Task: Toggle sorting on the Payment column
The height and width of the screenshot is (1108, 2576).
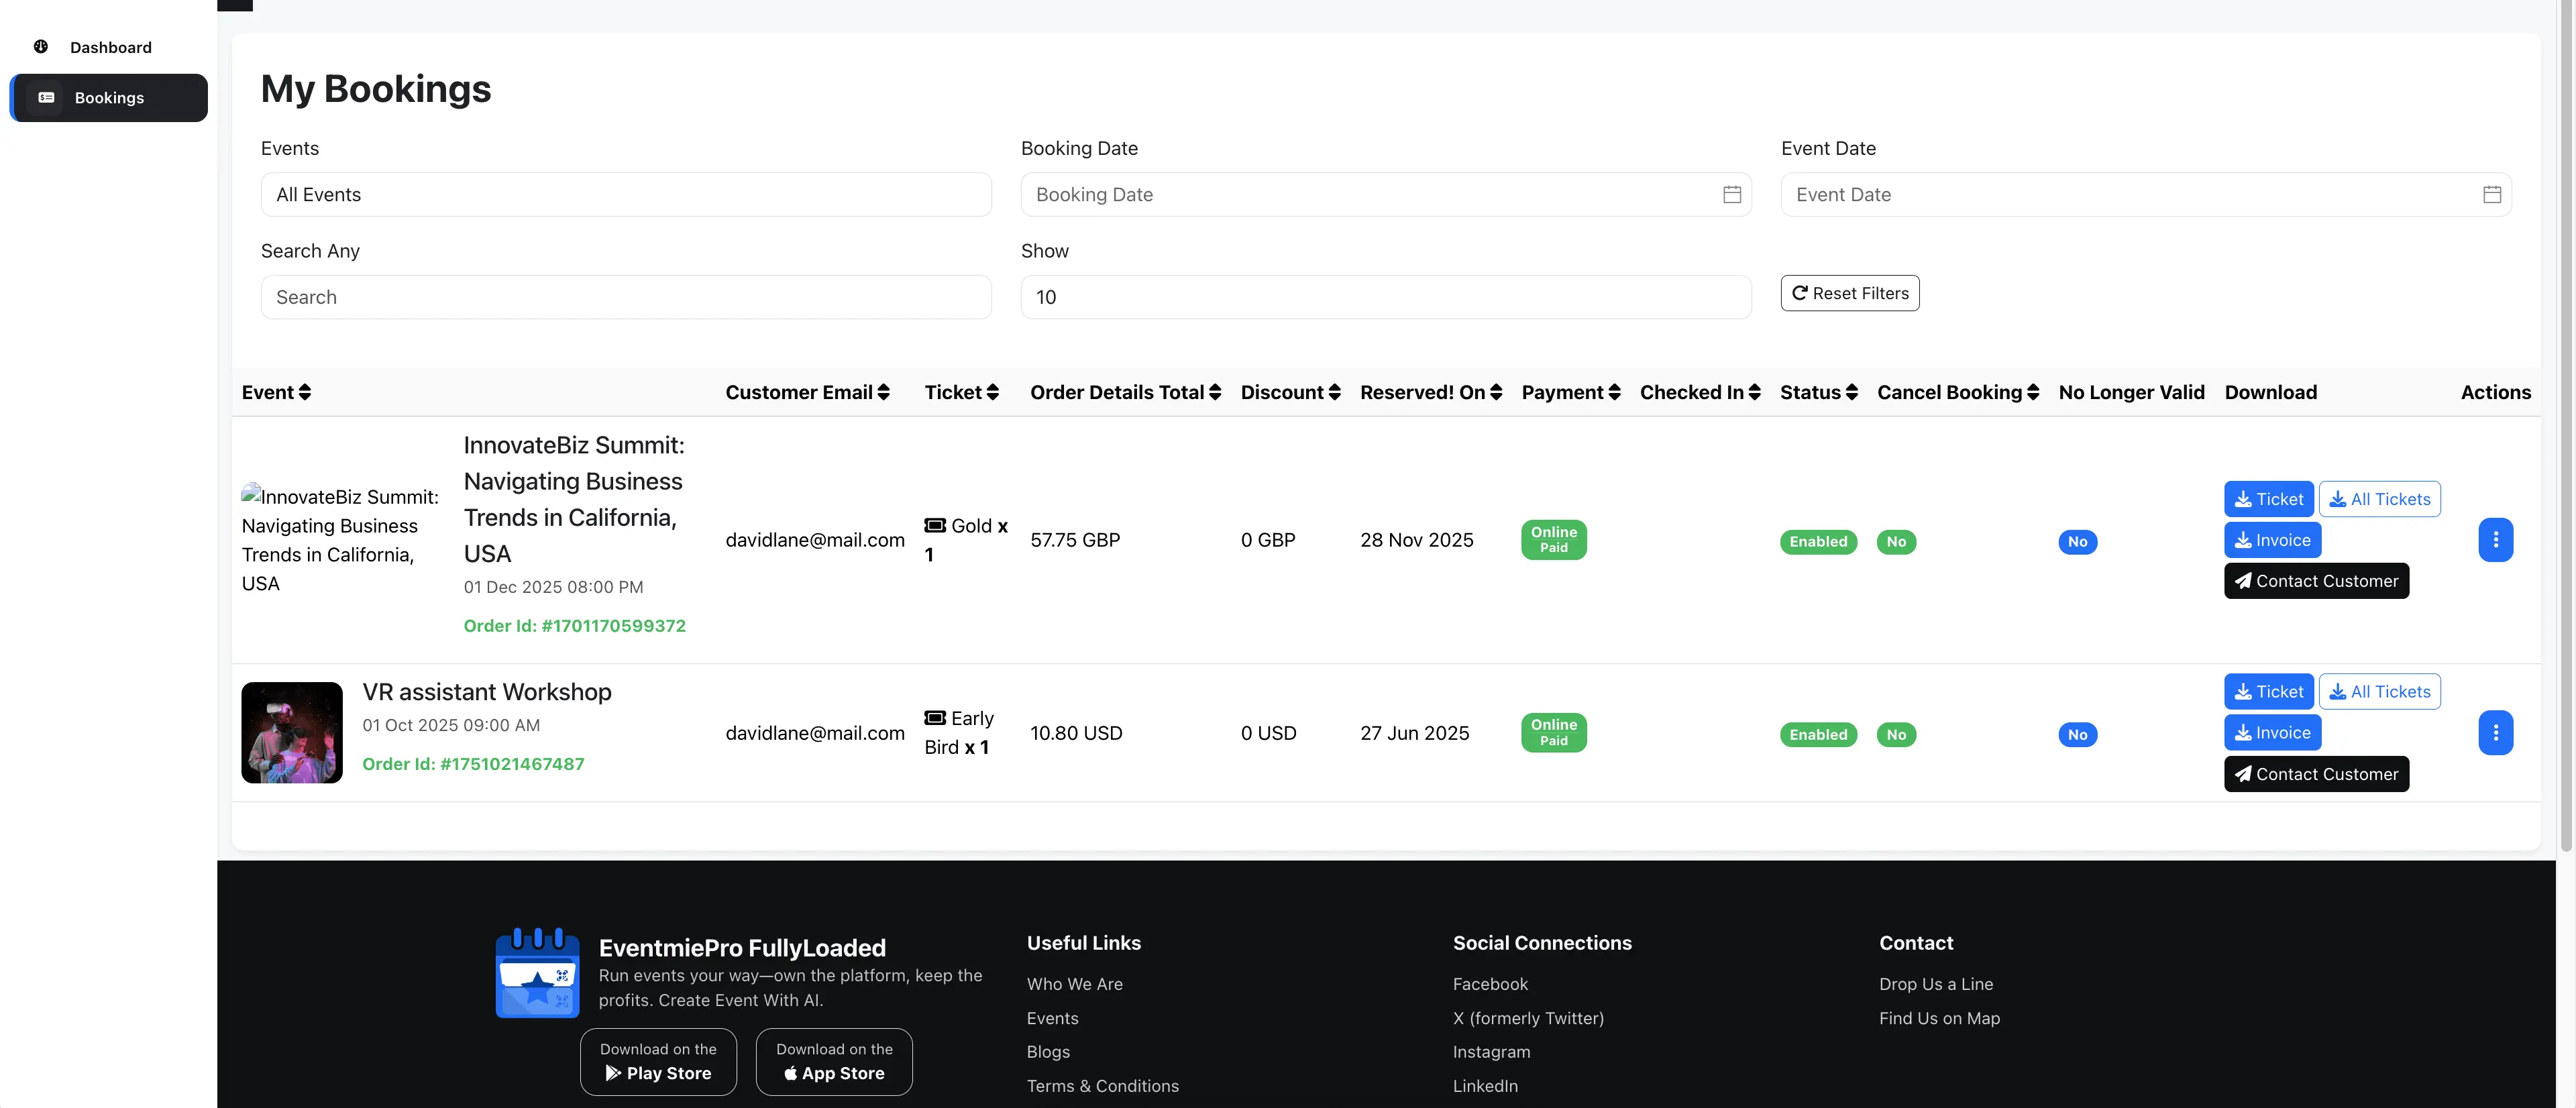Action: coord(1614,392)
